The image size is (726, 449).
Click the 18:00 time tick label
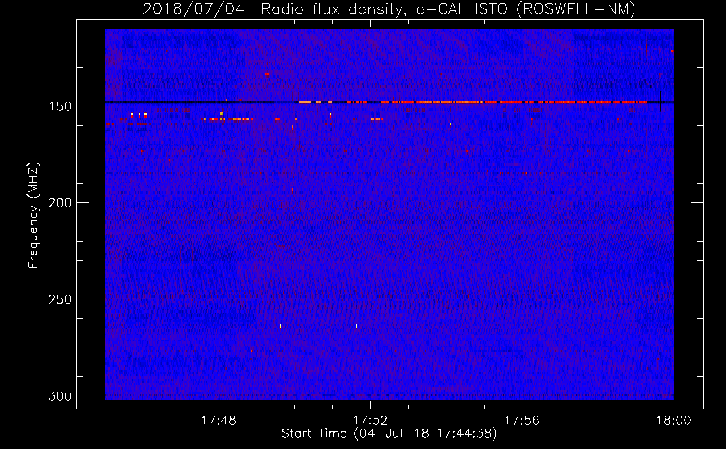tap(674, 421)
